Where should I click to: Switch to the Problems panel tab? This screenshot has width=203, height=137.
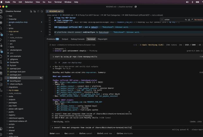(x=53, y=39)
